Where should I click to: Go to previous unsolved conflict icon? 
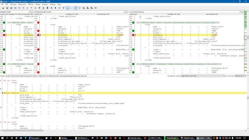[x=43, y=8]
